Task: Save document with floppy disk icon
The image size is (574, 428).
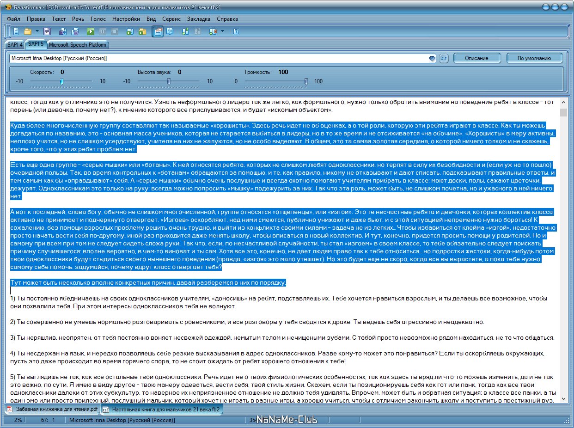Action: 47,31
